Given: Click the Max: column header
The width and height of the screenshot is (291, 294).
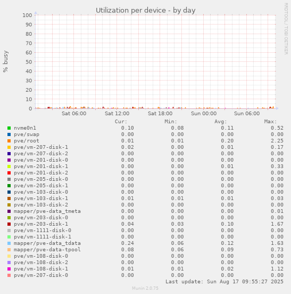Looking at the screenshot, I should click(270, 122).
